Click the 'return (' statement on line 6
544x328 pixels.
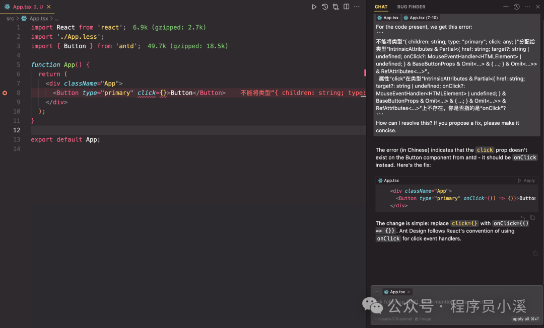point(53,74)
